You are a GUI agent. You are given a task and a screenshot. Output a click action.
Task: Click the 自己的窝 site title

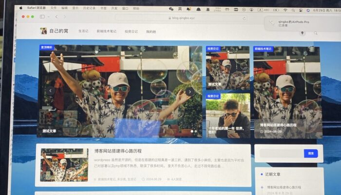pyautogui.click(x=59, y=31)
